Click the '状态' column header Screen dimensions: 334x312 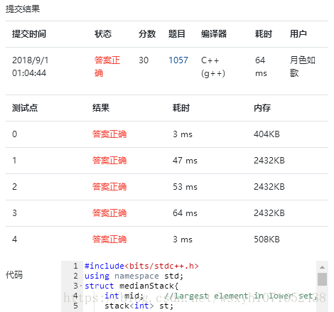pyautogui.click(x=103, y=34)
